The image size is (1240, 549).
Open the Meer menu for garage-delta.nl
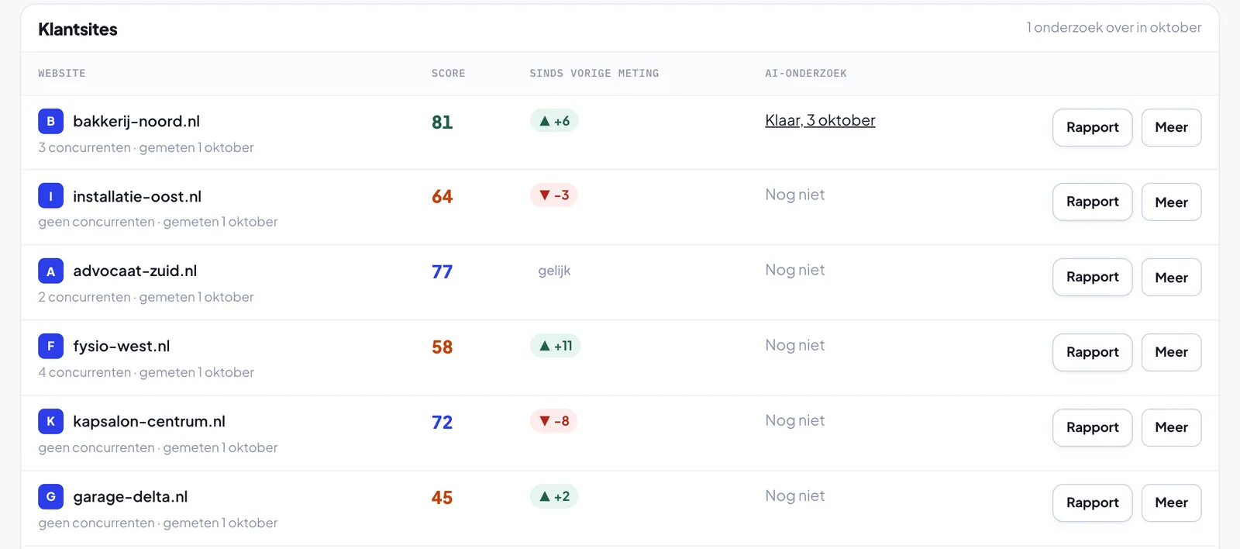(x=1171, y=502)
